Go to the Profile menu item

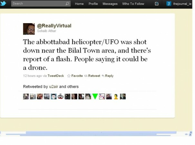(93, 4)
